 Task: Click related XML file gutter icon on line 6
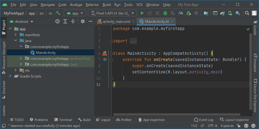point(104,53)
